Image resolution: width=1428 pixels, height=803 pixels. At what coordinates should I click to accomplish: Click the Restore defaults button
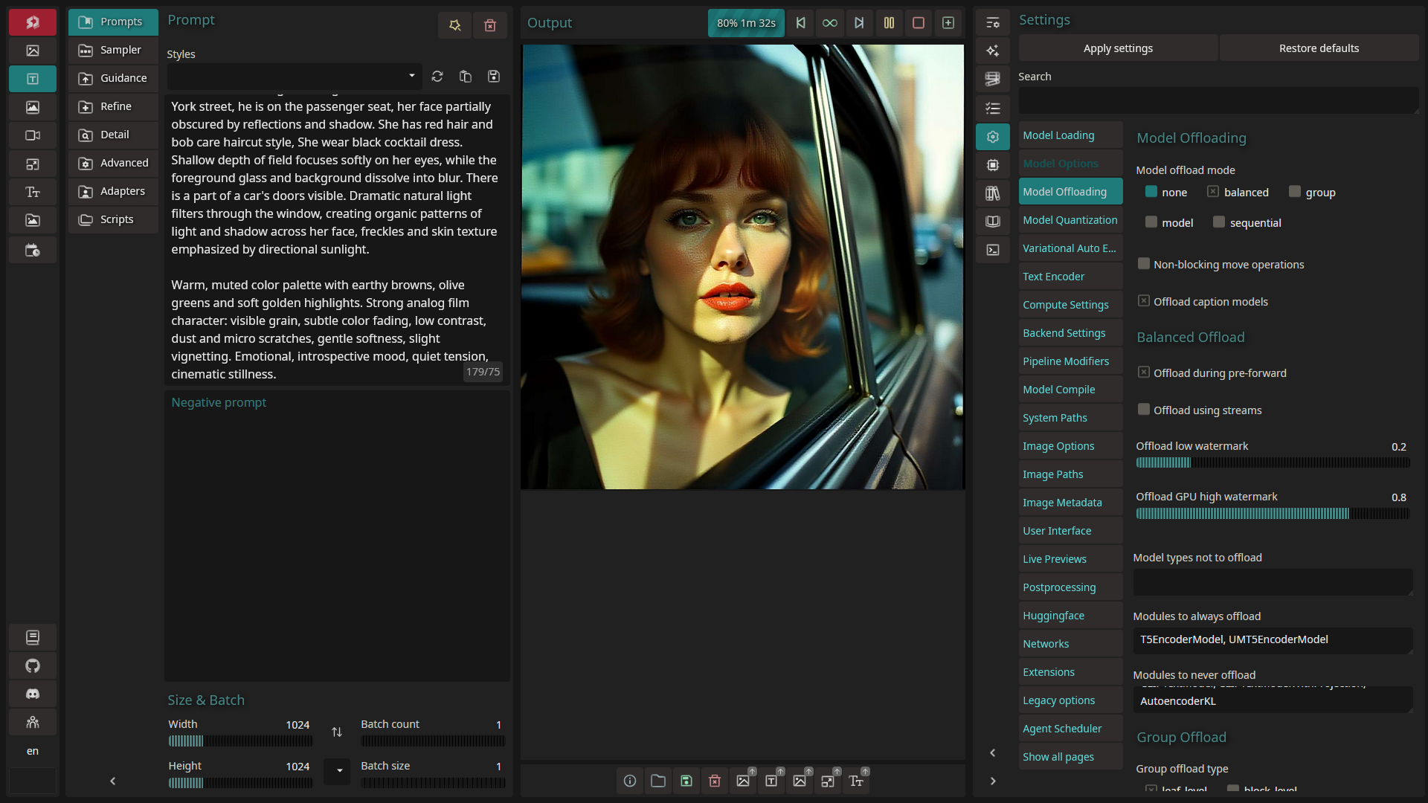coord(1319,48)
